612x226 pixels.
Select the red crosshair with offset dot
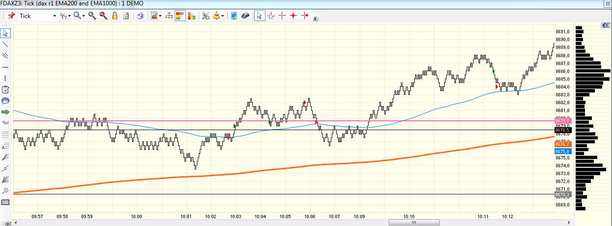(x=305, y=16)
